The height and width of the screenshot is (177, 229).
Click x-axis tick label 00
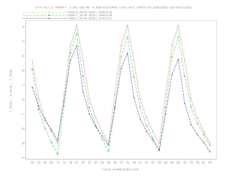pos(32,163)
